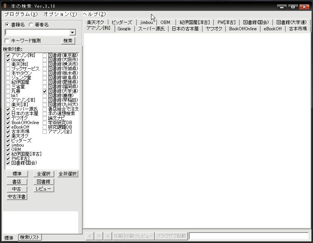The image size is (313, 243).
Task: Switch to the jimbou tab
Action: coord(147,22)
